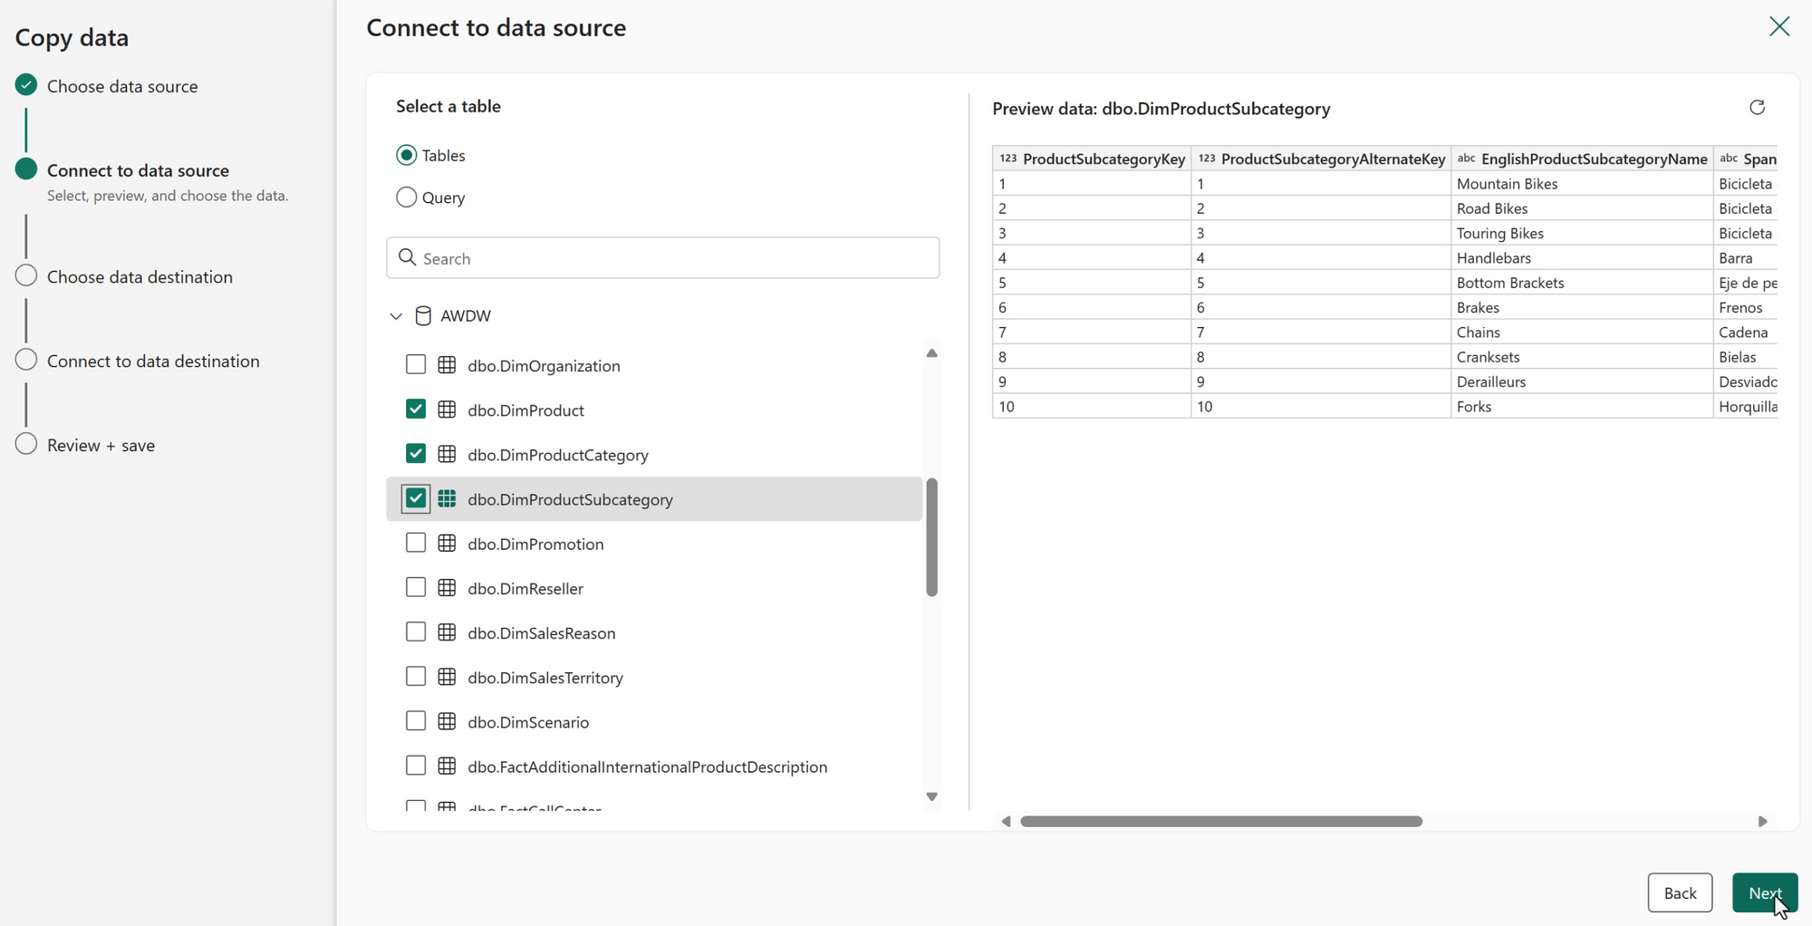Click the table icon next to dbo.DimSalesTerritory
This screenshot has height=926, width=1812.
pos(447,677)
